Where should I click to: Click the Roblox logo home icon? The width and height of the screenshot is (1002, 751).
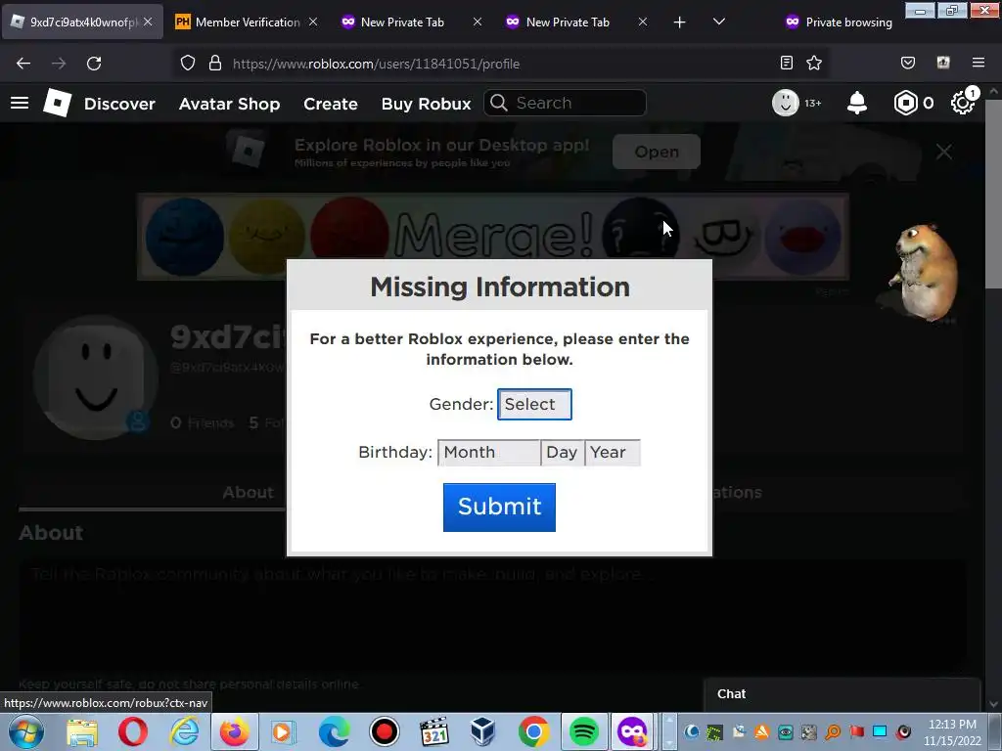(x=57, y=103)
